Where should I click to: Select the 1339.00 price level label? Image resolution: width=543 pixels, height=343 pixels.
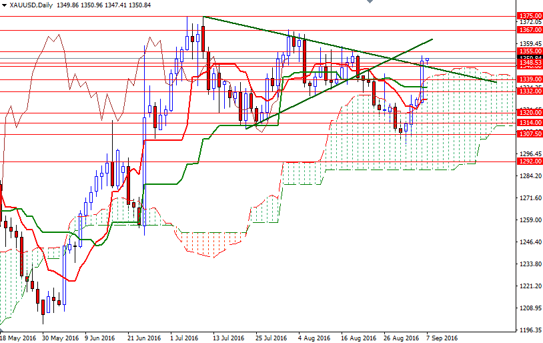[530, 79]
